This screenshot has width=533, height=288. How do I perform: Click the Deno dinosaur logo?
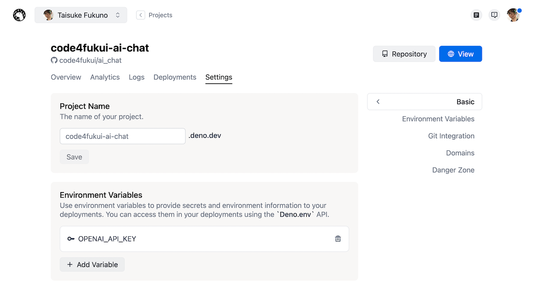[19, 14]
